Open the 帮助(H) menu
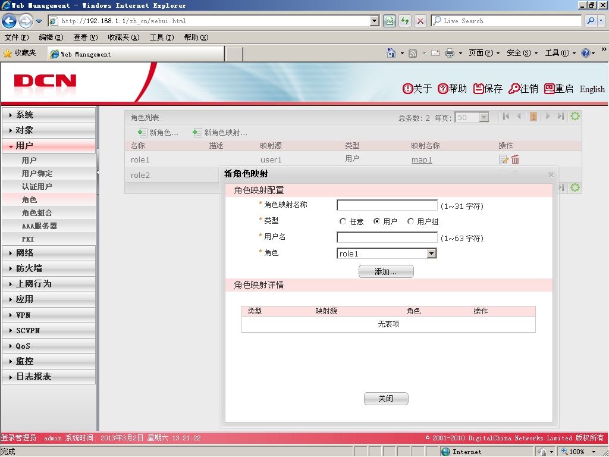Image resolution: width=609 pixels, height=457 pixels. 196,37
